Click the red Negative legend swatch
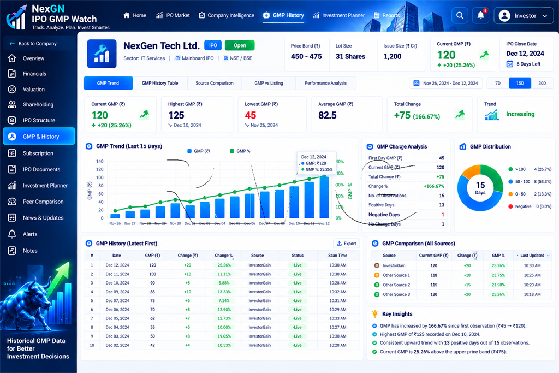Image resolution: width=559 pixels, height=373 pixels. pyautogui.click(x=510, y=206)
